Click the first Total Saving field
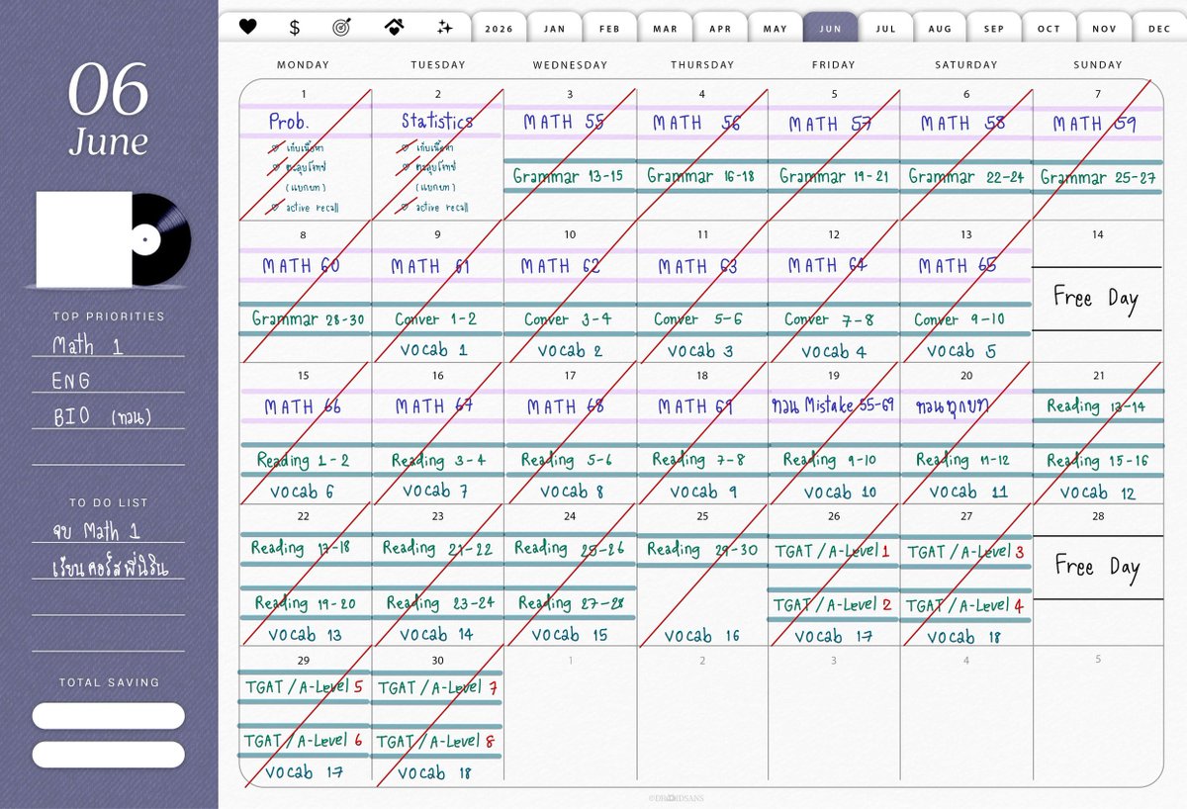1187x809 pixels. (x=108, y=716)
